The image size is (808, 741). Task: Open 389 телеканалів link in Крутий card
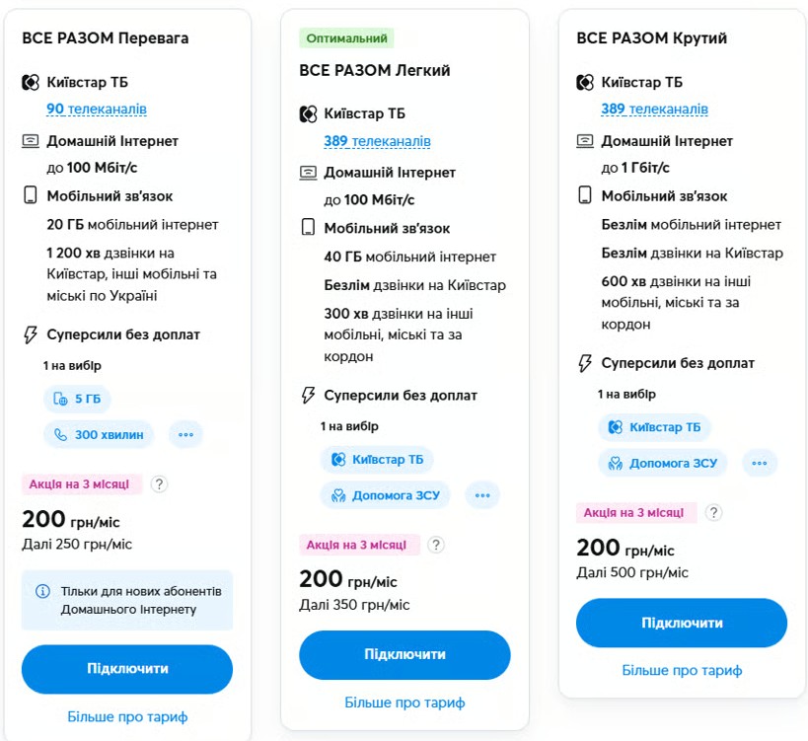[654, 110]
